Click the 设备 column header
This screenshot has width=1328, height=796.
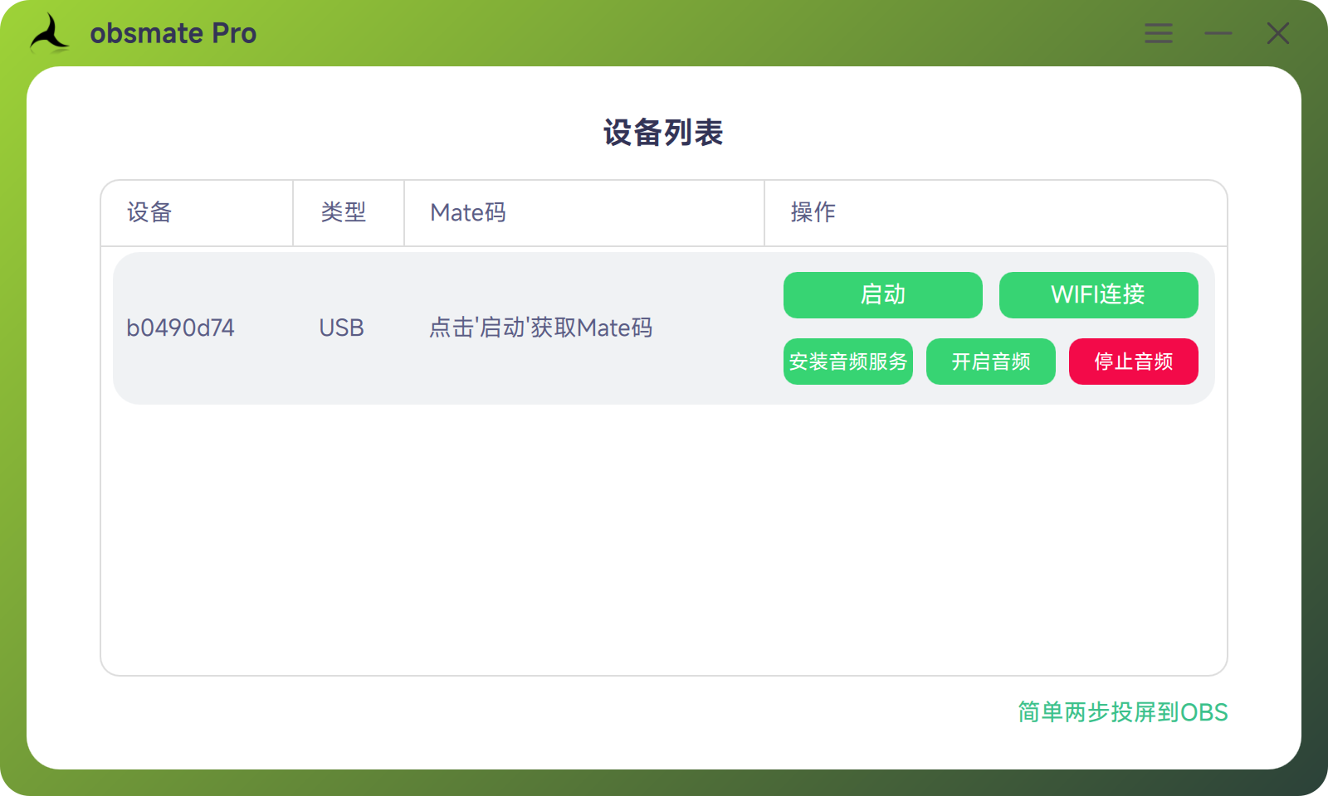(x=149, y=212)
